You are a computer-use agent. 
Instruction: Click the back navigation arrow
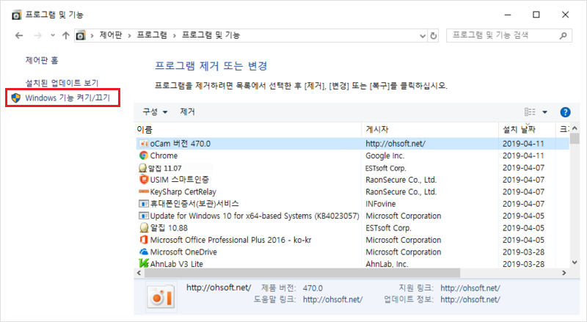pos(19,35)
